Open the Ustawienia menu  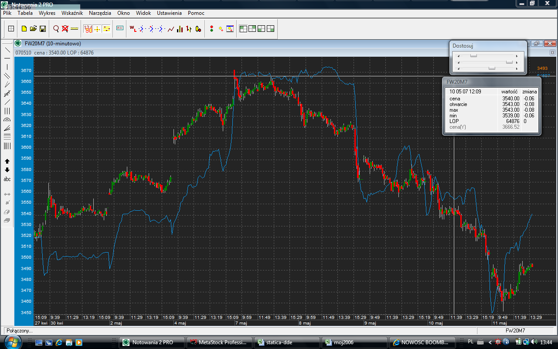[169, 13]
